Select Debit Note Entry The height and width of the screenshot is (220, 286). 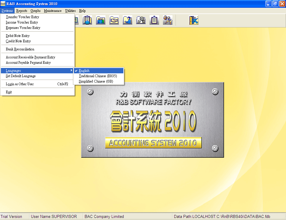pos(38,36)
